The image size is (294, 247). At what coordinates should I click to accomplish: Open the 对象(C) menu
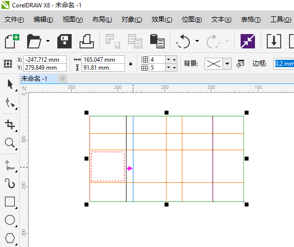coord(131,19)
